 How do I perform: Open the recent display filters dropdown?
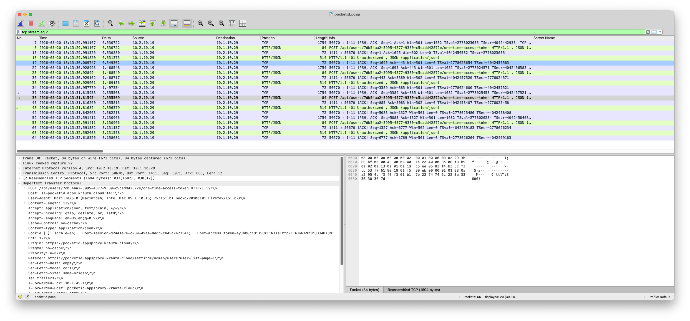click(660, 32)
